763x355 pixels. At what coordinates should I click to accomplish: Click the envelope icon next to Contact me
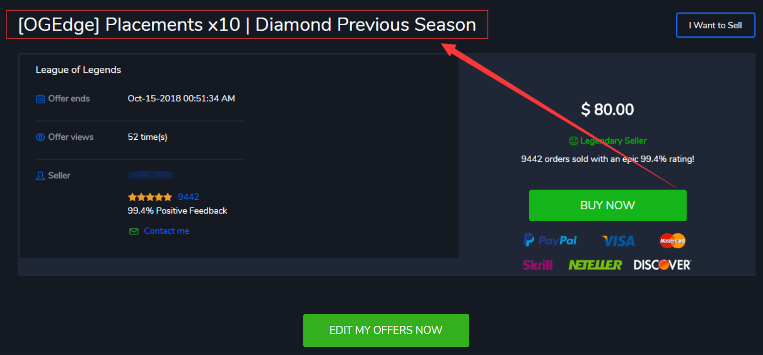[134, 231]
